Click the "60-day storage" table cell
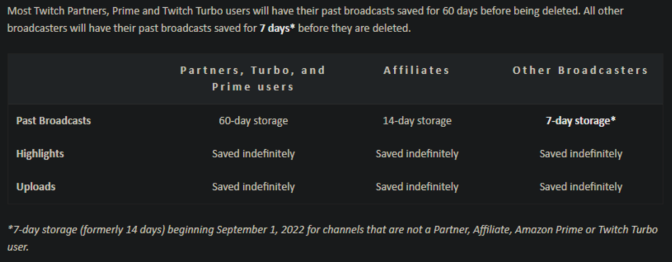The width and height of the screenshot is (672, 262). coord(253,121)
